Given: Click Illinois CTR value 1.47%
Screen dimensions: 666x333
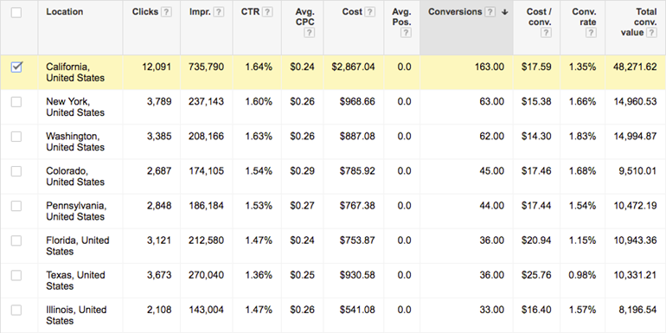Looking at the screenshot, I should click(259, 311).
